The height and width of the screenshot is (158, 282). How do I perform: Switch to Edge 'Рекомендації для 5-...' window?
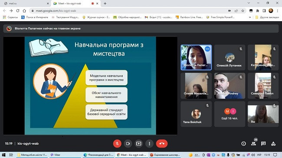point(98,155)
